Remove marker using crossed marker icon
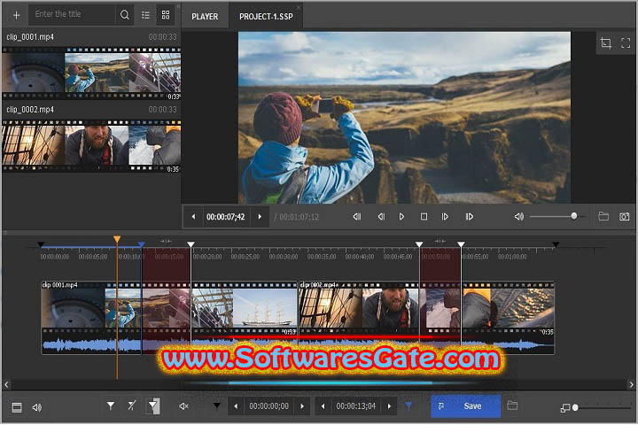 coord(131,406)
